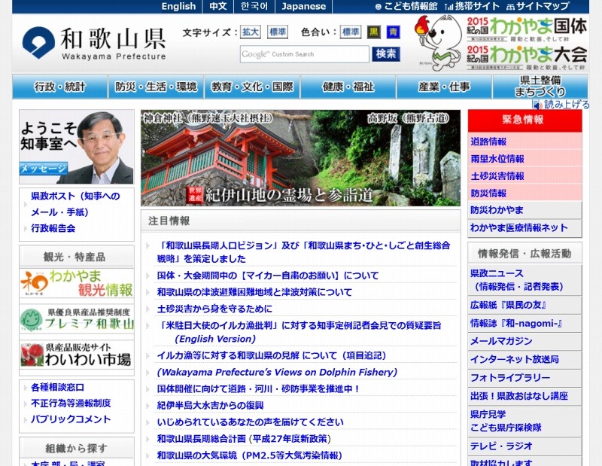Click the 検索 search button

tap(386, 53)
